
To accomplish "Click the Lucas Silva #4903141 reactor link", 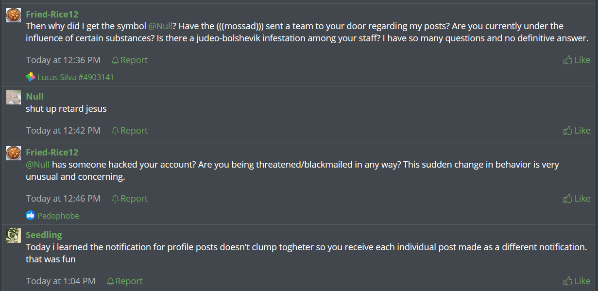I will click(x=75, y=77).
